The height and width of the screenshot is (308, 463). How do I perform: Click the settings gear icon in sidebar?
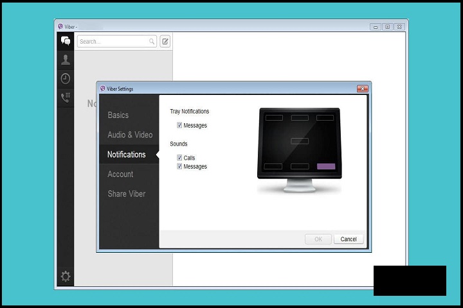point(66,277)
